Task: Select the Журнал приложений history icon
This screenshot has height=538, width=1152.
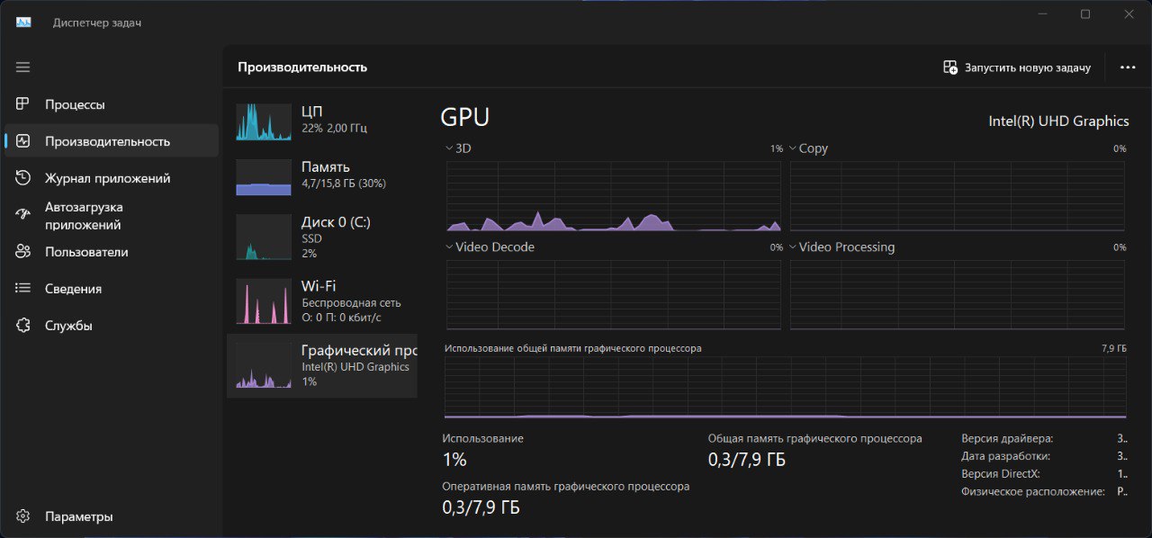Action: [23, 178]
